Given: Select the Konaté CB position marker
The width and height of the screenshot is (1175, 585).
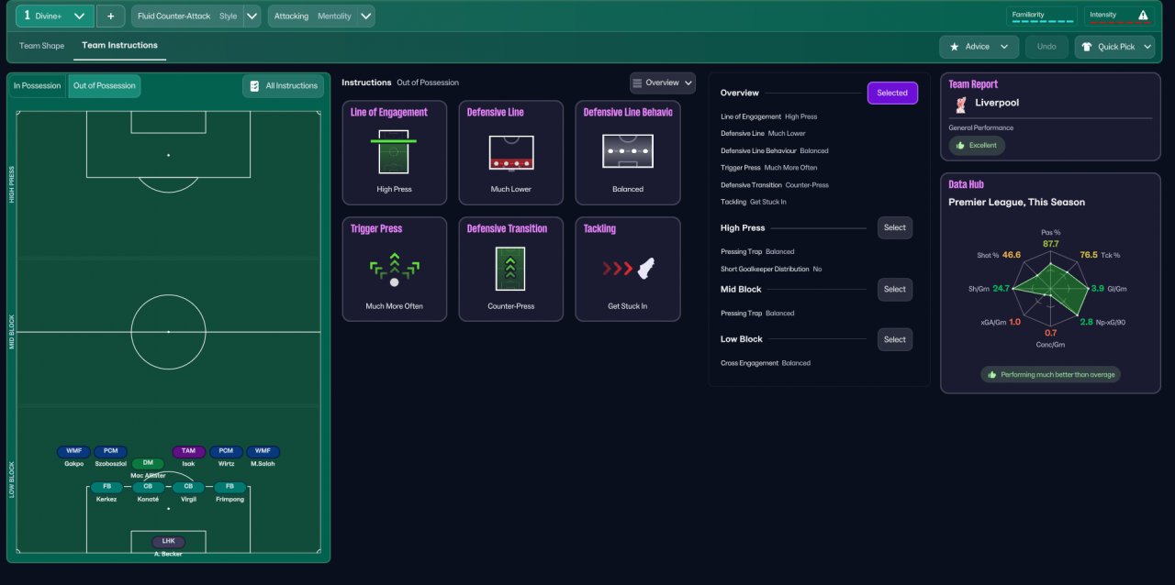Looking at the screenshot, I should click(148, 487).
